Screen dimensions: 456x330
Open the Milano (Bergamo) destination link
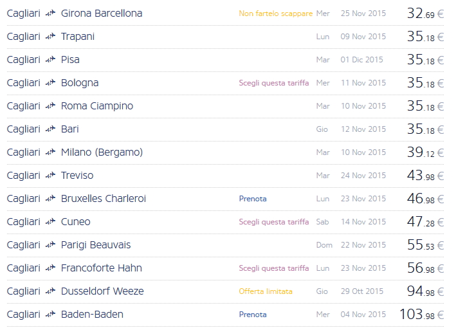[x=102, y=152]
